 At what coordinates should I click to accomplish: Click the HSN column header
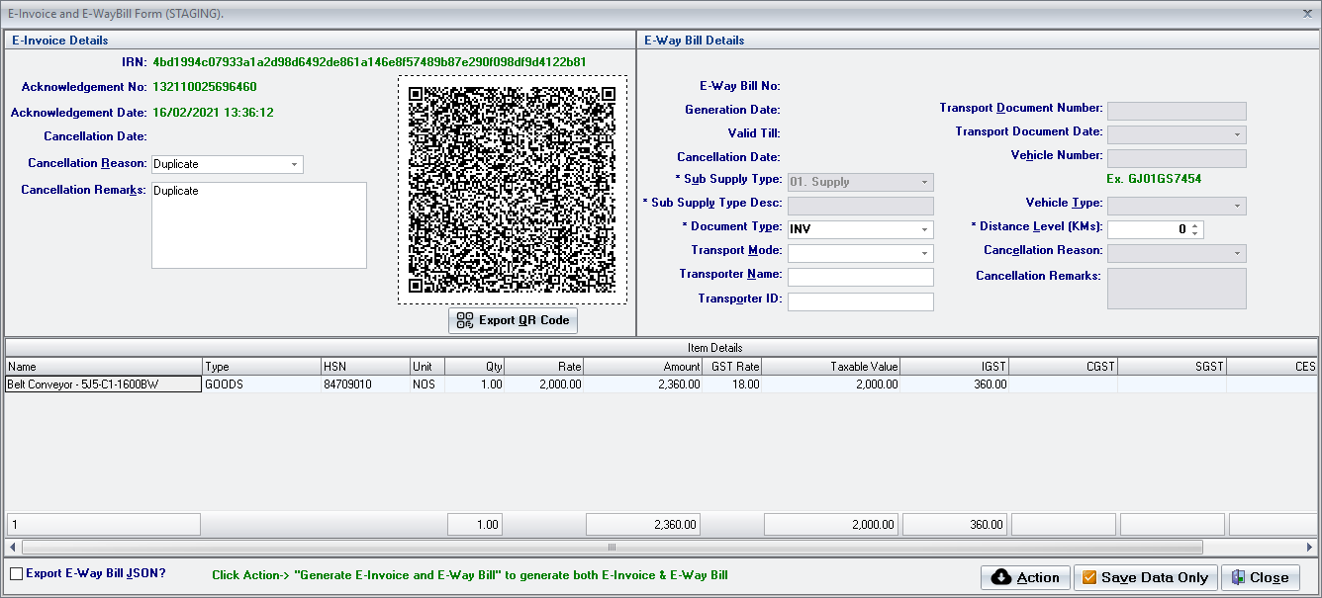click(x=365, y=367)
